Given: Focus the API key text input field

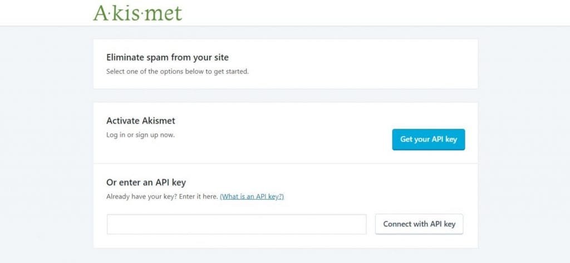Looking at the screenshot, I should coord(237,224).
